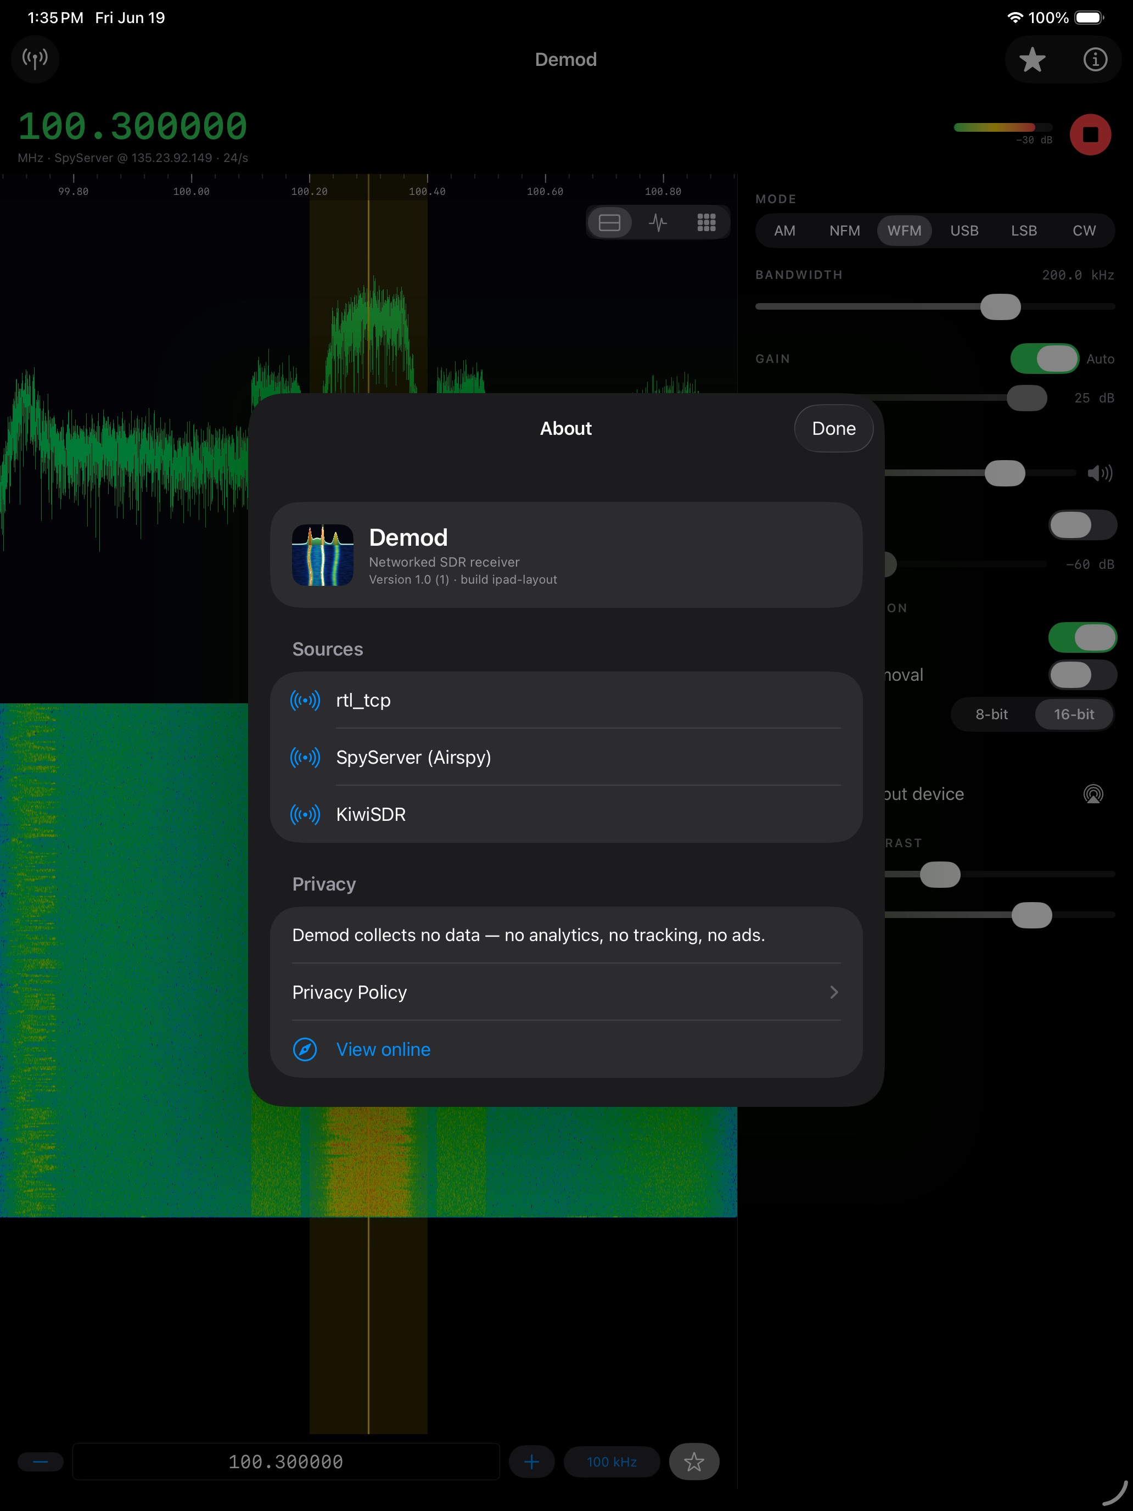Open AirPlay output device picker
This screenshot has height=1511, width=1133.
(x=1093, y=794)
